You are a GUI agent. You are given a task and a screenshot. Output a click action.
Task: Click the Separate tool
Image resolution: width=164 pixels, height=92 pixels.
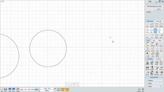[x=153, y=44]
